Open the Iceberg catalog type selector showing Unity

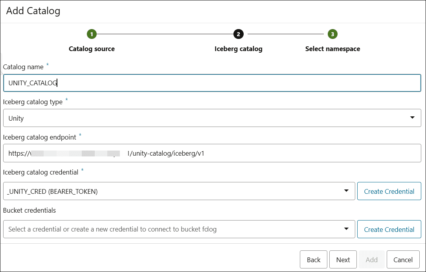(x=212, y=118)
